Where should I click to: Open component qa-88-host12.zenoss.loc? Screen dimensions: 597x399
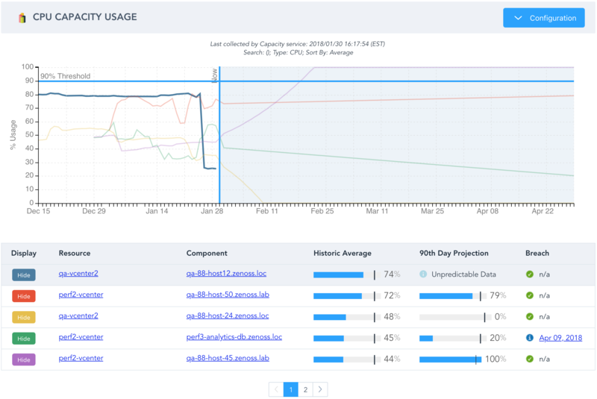[x=226, y=274]
